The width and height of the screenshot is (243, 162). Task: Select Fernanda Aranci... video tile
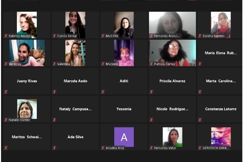(x=172, y=25)
